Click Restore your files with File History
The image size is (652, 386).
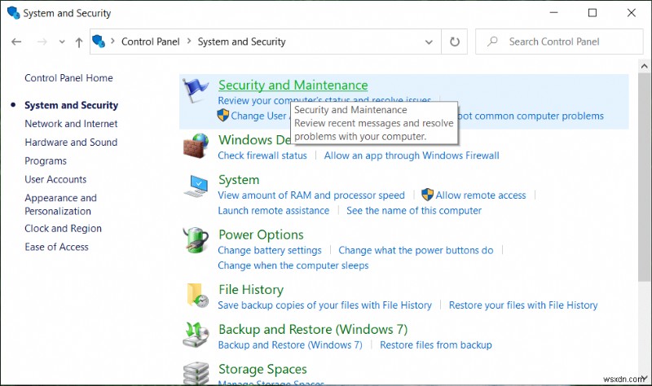click(x=523, y=305)
